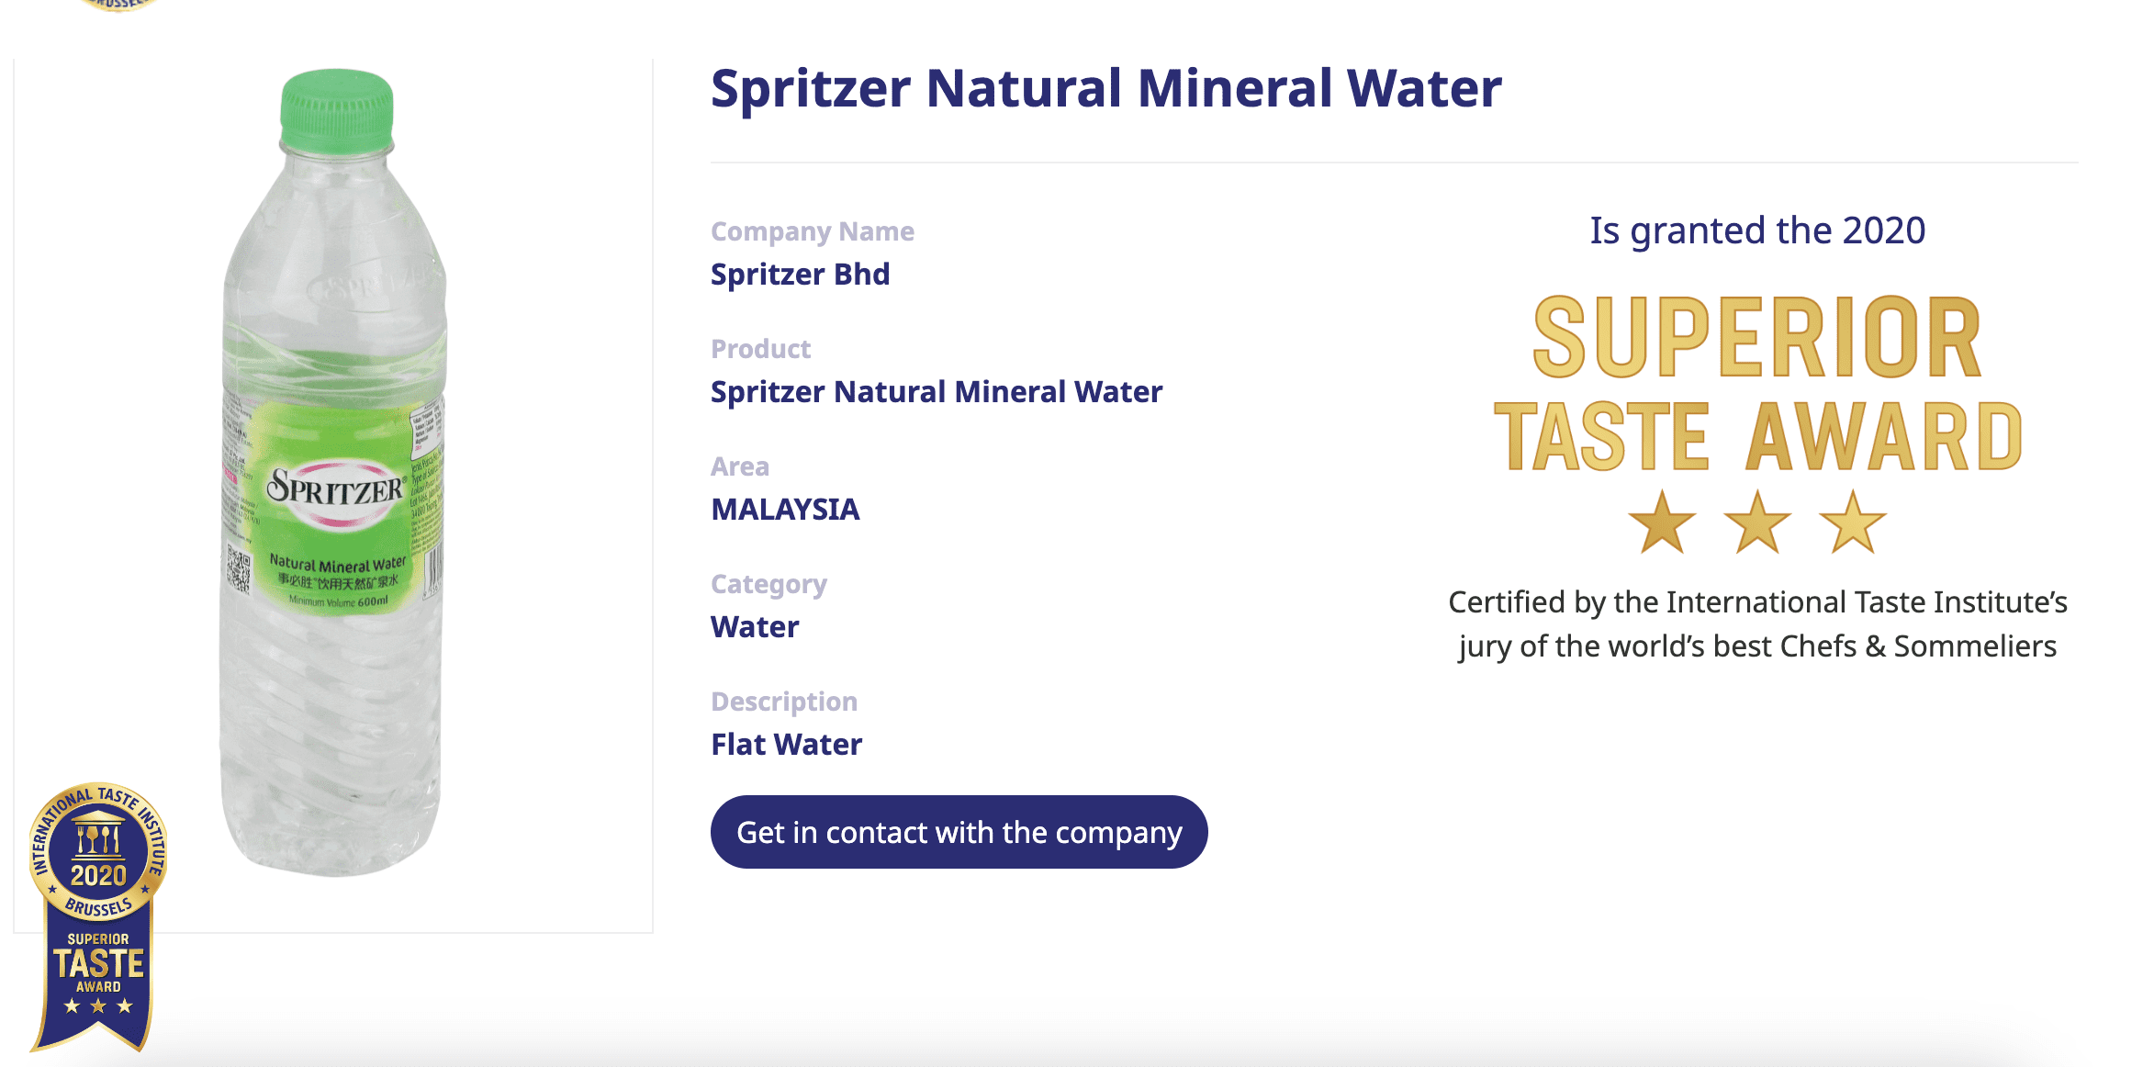
Task: Click the gold SUPERIOR TASTE AWARD logo
Action: 1757,384
